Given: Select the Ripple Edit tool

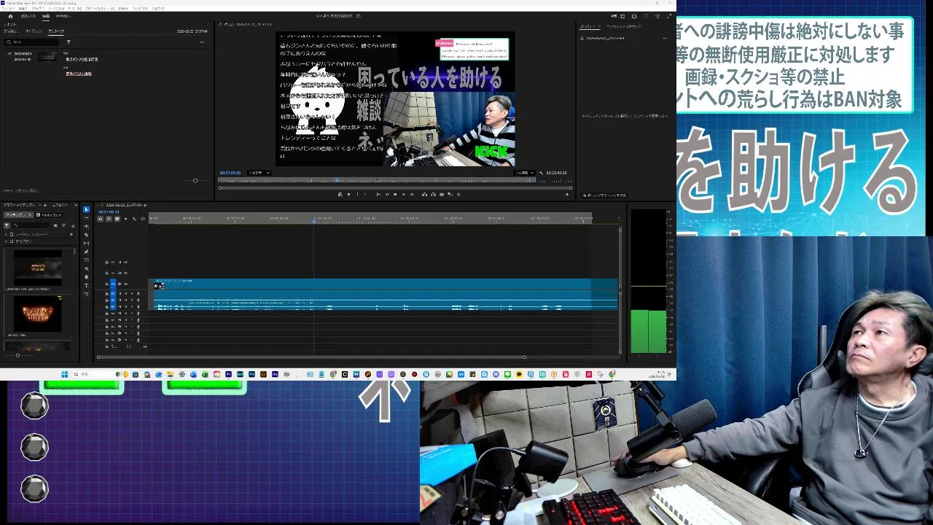Looking at the screenshot, I should coord(86,226).
